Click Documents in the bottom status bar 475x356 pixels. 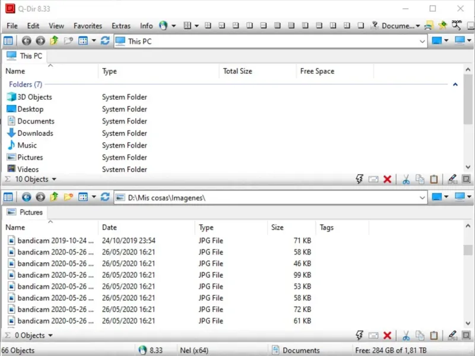(x=296, y=350)
